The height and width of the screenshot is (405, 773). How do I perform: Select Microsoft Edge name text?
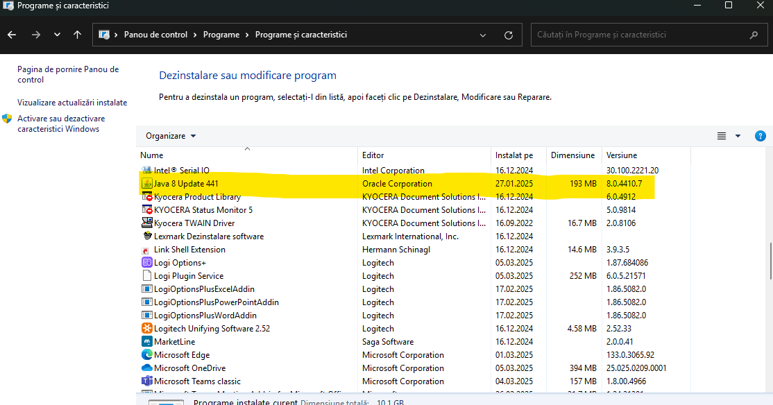pyautogui.click(x=181, y=355)
